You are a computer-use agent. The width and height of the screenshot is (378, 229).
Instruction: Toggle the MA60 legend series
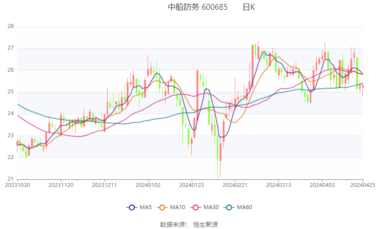[x=238, y=207]
